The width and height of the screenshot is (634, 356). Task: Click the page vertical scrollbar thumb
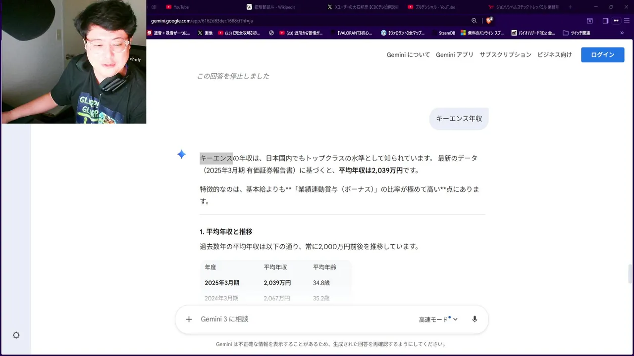coord(630,275)
